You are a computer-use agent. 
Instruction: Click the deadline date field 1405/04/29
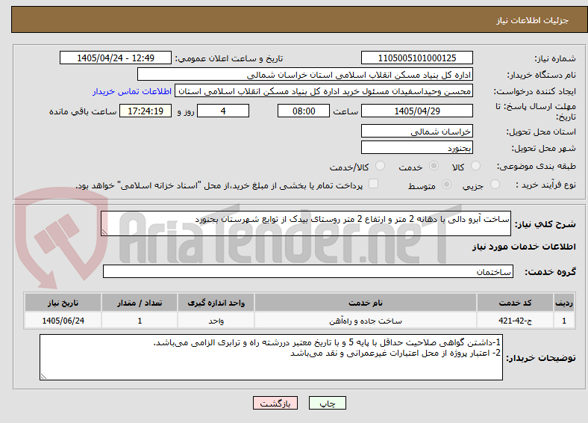416,111
